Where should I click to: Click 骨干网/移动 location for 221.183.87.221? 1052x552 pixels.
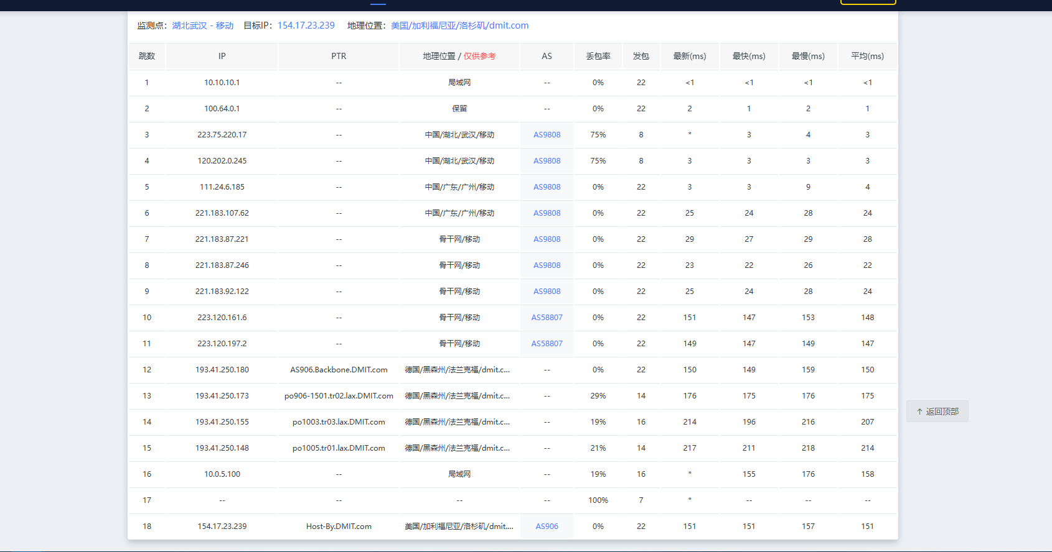point(459,239)
